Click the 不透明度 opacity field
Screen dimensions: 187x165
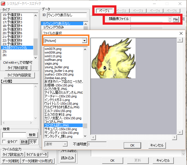97,144
